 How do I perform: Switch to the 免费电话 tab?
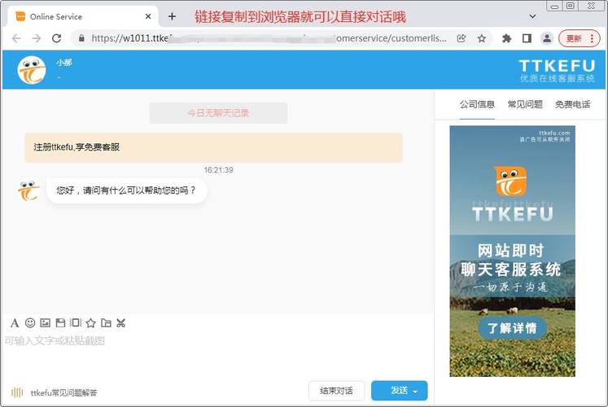[572, 104]
